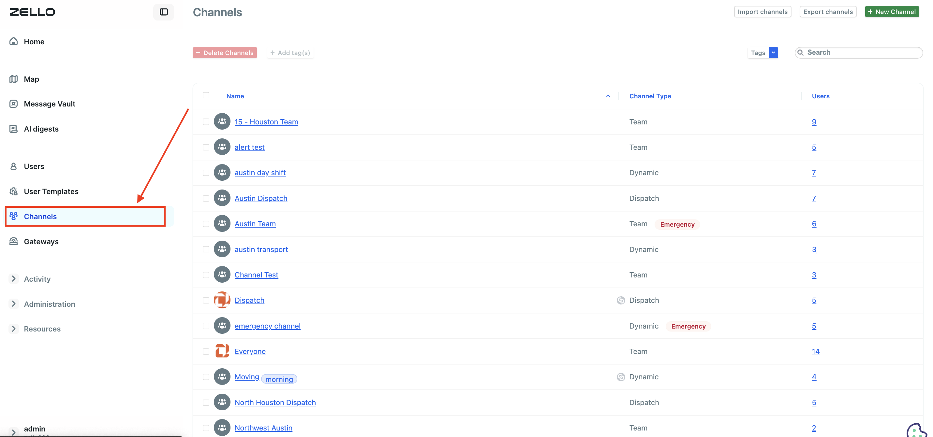Open the Map sidebar icon

click(x=13, y=79)
